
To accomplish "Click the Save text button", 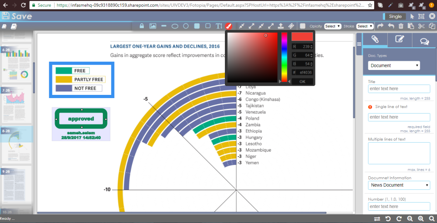I will (22, 16).
